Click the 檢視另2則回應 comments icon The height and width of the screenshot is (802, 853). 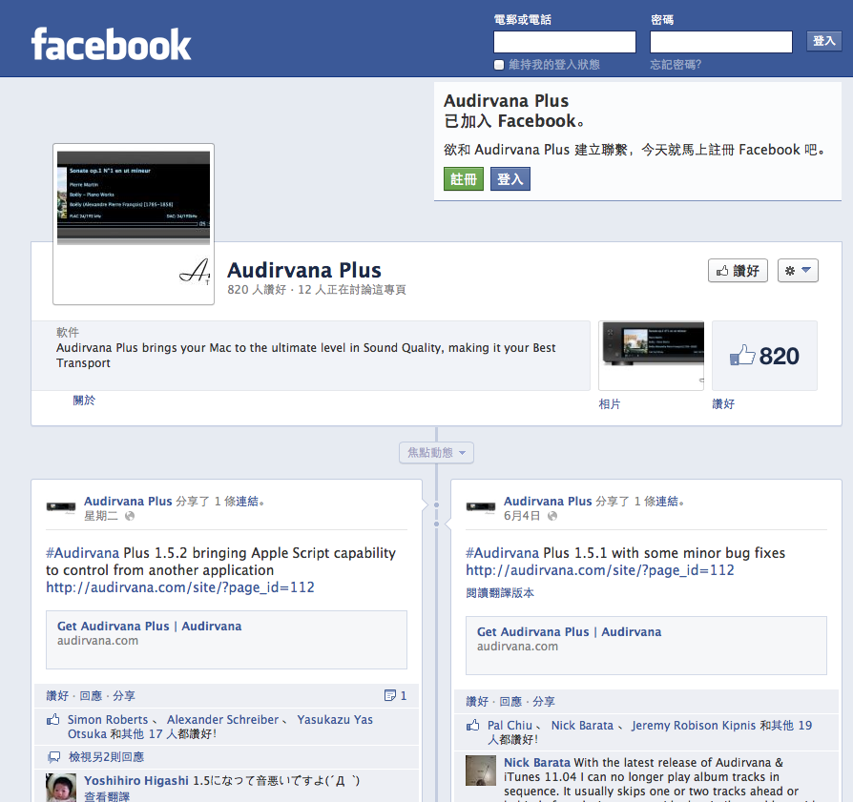pos(54,757)
